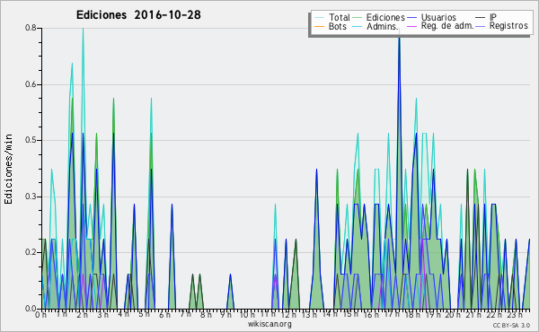This screenshot has height=332, width=539.
Task: Click the 12 h mark on time axis
Action: (288, 314)
